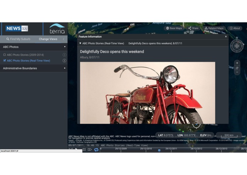
Task: Select the ABC Photo Stories (Real-Time View) layer label
Action: 28,61
